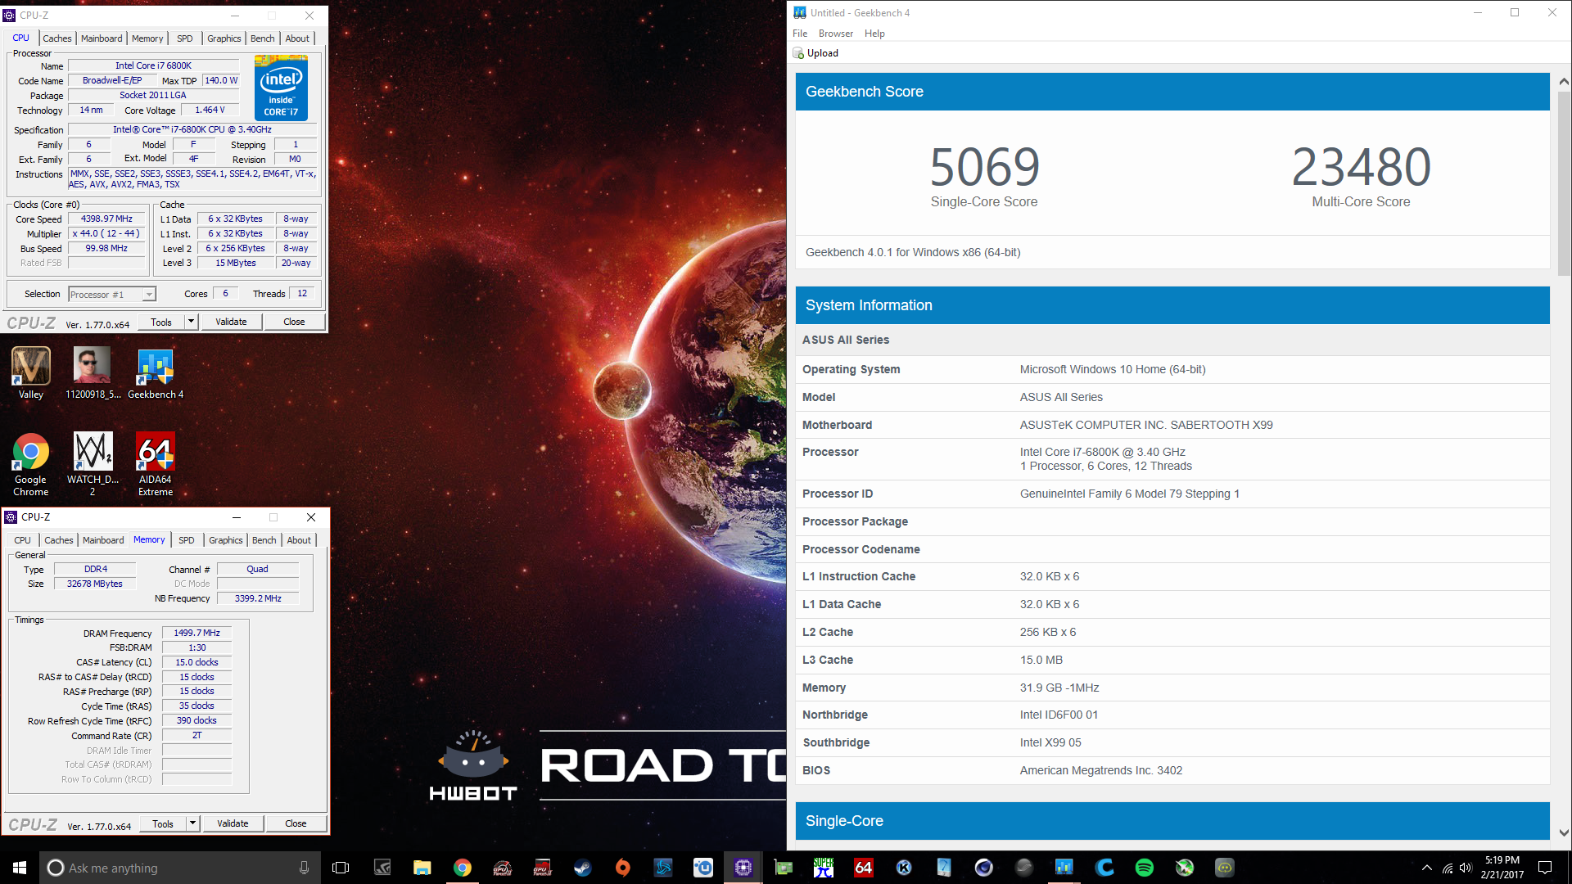The height and width of the screenshot is (884, 1572).
Task: Show hidden system tray icons
Action: pos(1427,868)
